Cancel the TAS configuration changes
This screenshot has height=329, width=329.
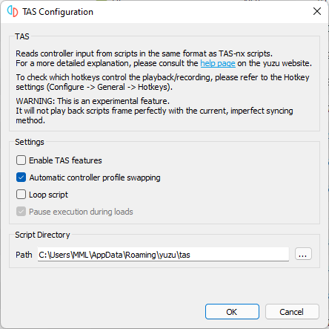[x=292, y=312]
